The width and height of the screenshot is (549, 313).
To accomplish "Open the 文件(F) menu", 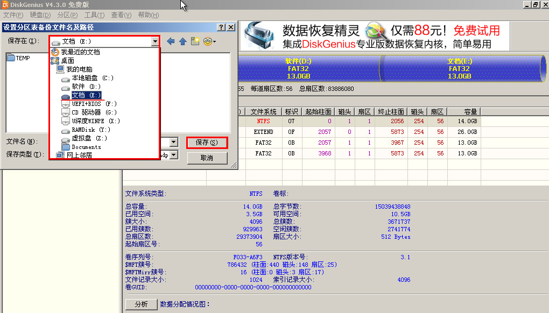I will point(13,15).
